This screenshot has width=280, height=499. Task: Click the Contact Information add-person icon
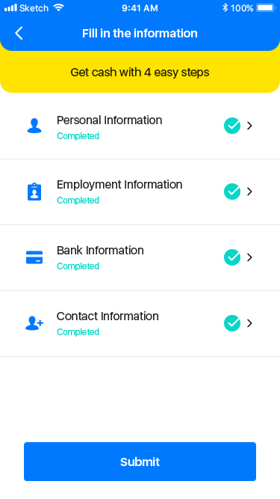(x=34, y=323)
